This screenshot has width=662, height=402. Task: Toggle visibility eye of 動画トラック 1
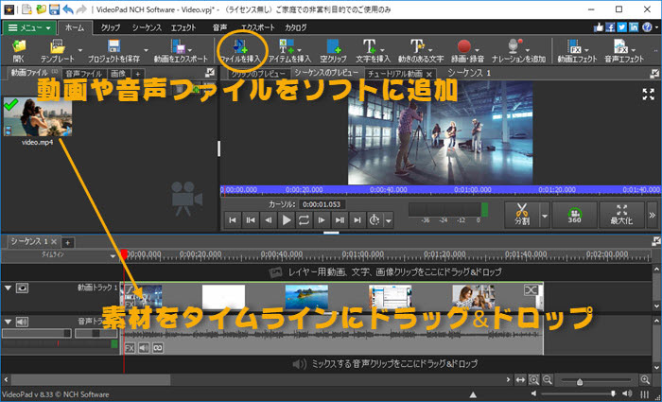(x=22, y=288)
